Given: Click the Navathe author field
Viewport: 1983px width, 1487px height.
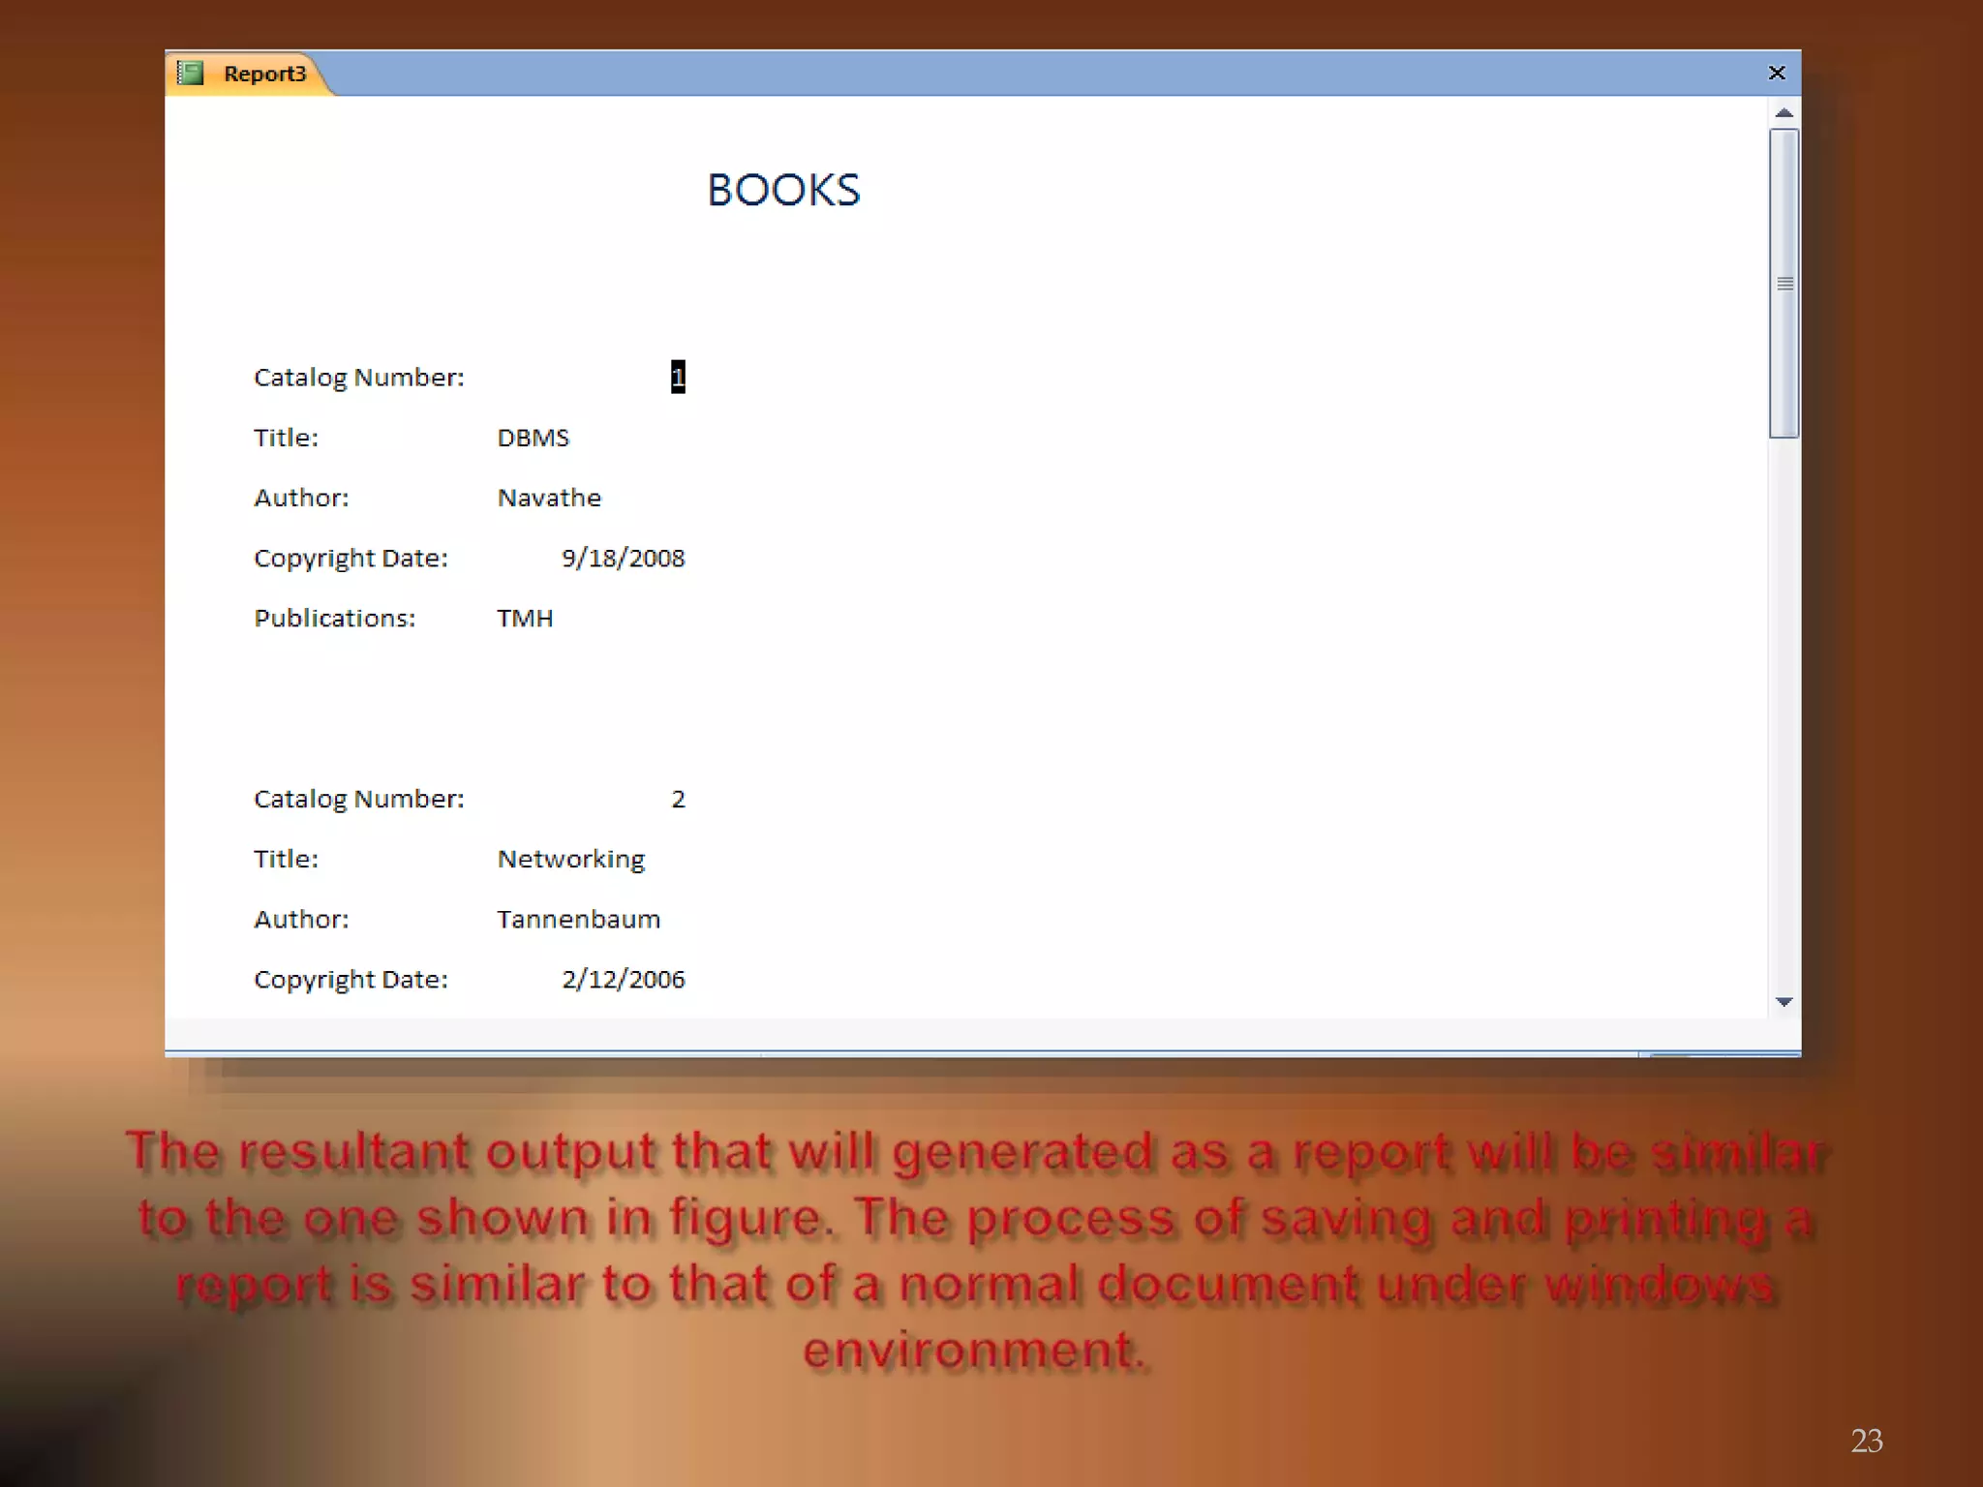Looking at the screenshot, I should pyautogui.click(x=549, y=498).
